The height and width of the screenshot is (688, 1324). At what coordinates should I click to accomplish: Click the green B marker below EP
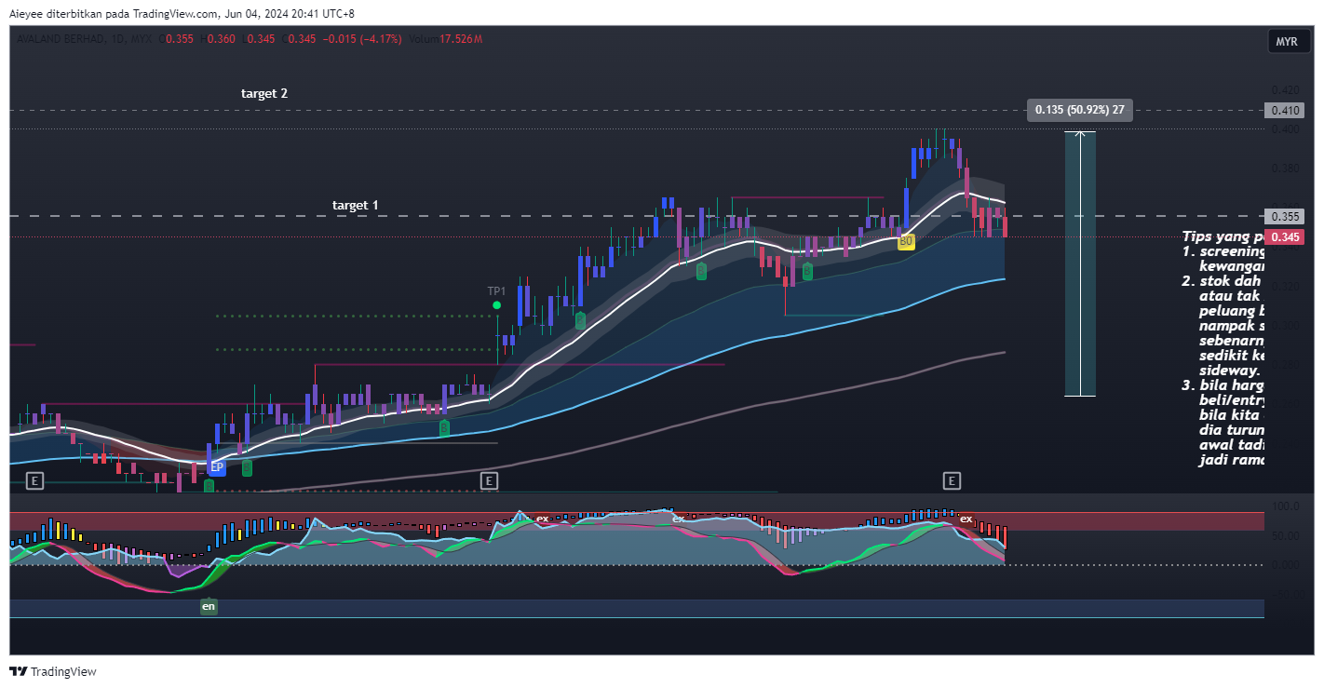tap(209, 485)
